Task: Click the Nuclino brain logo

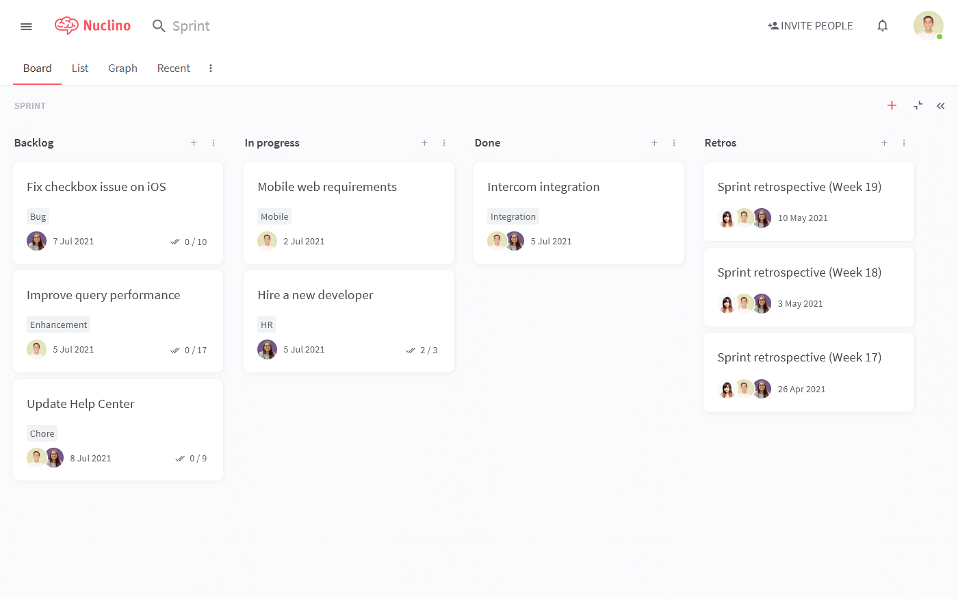Action: click(66, 25)
